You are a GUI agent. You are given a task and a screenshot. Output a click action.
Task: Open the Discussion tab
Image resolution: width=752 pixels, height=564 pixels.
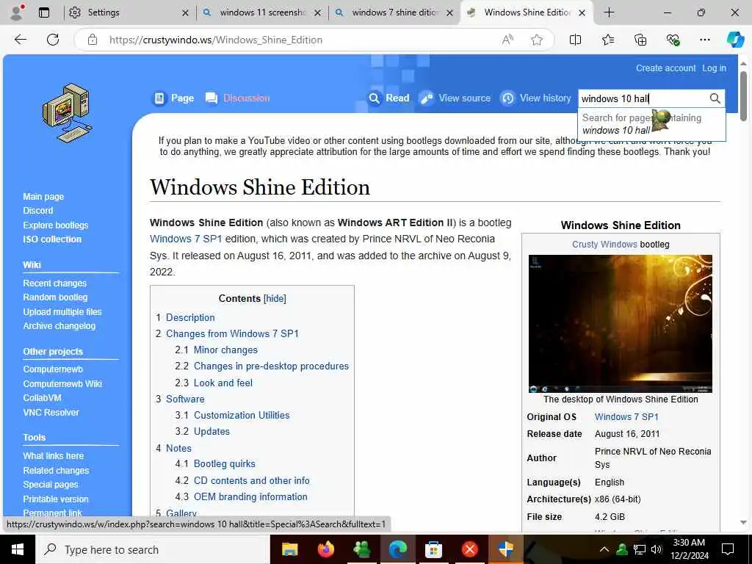pos(237,98)
